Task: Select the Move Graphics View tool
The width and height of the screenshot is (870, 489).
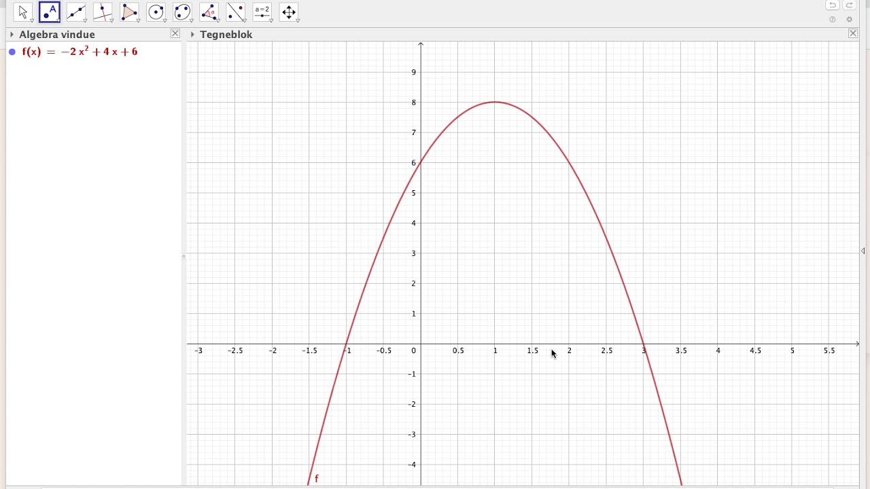Action: pos(289,12)
